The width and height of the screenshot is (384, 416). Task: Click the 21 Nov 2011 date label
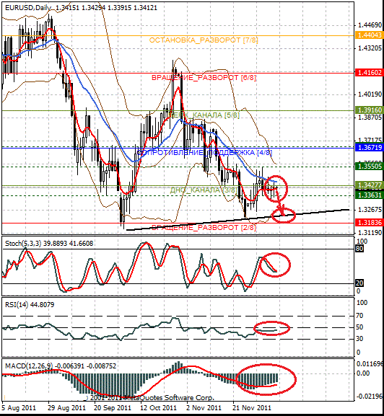252,407
